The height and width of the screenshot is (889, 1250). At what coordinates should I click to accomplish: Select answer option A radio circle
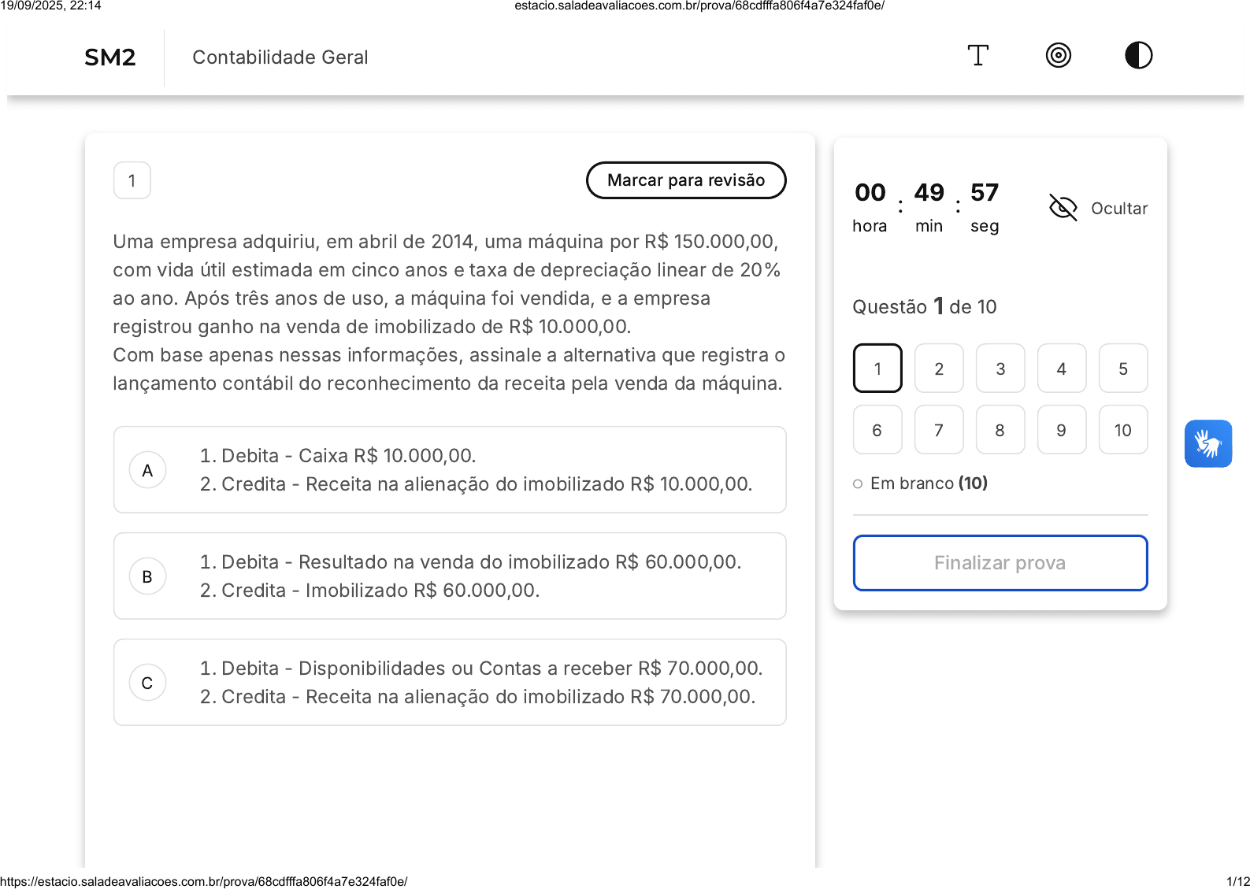(147, 470)
